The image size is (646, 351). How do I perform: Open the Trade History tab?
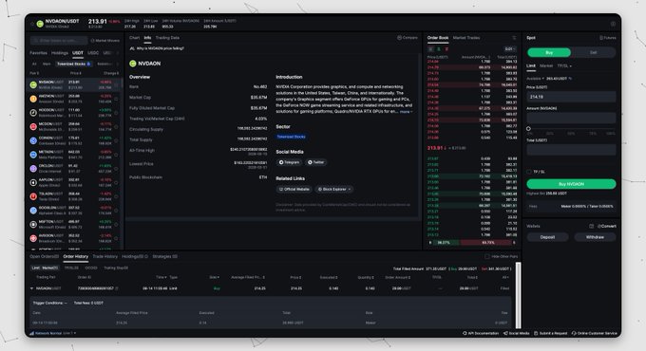105,257
